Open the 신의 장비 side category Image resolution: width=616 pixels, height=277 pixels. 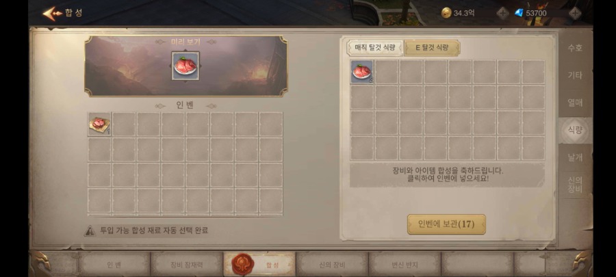(x=575, y=185)
